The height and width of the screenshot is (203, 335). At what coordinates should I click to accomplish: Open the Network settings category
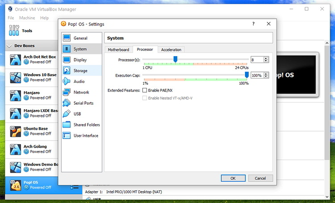[x=82, y=92]
